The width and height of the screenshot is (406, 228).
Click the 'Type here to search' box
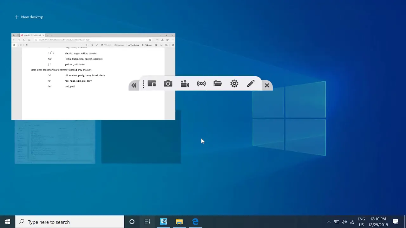[70, 222]
